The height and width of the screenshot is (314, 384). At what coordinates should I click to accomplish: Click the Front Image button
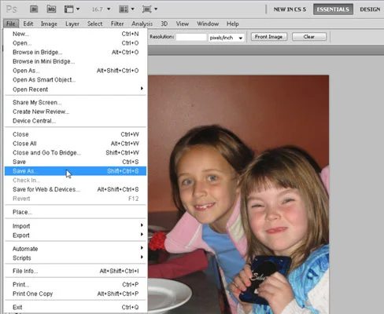[x=268, y=37]
